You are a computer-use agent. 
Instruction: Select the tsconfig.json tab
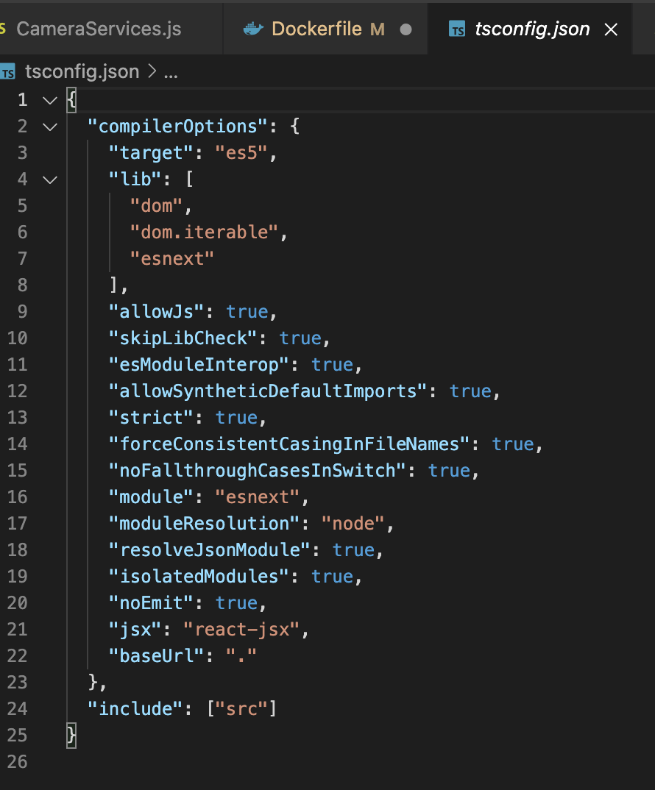[x=532, y=29]
